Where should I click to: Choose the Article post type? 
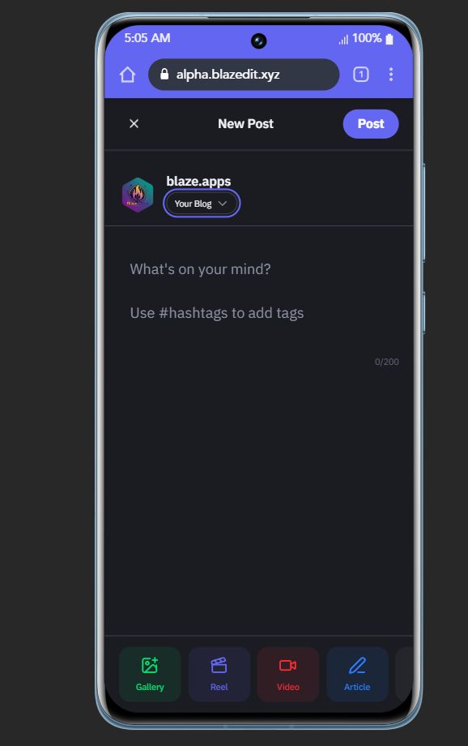(357, 674)
